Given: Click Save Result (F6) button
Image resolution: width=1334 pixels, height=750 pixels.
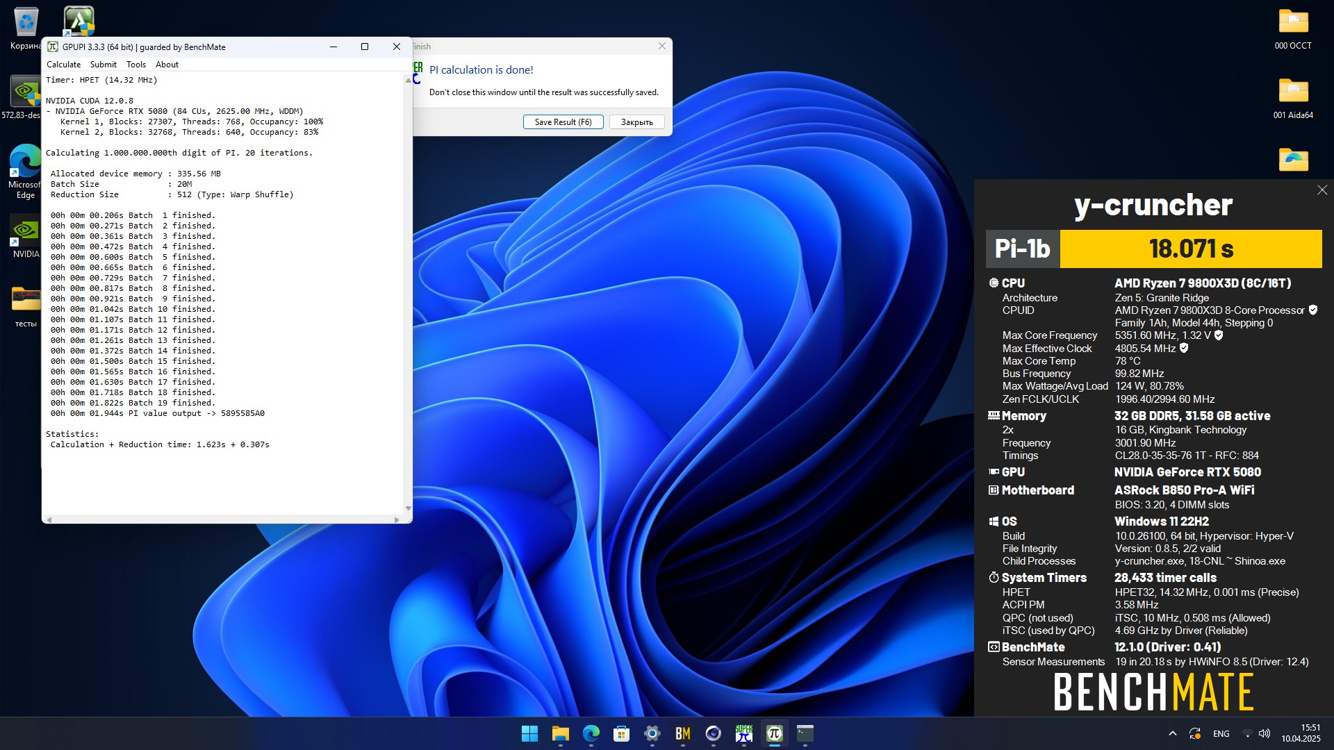Looking at the screenshot, I should point(563,122).
